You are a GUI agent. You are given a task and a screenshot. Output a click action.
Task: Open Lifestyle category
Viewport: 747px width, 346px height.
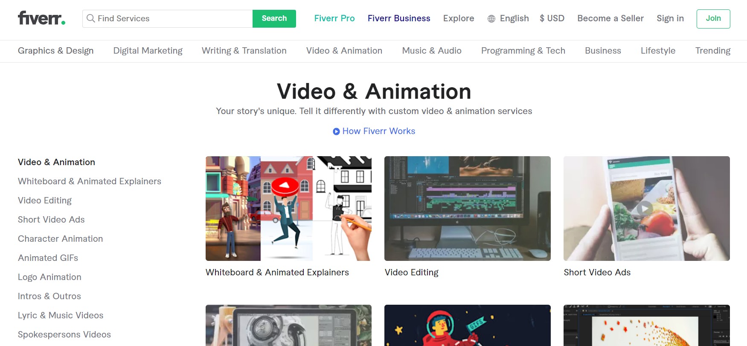click(658, 51)
